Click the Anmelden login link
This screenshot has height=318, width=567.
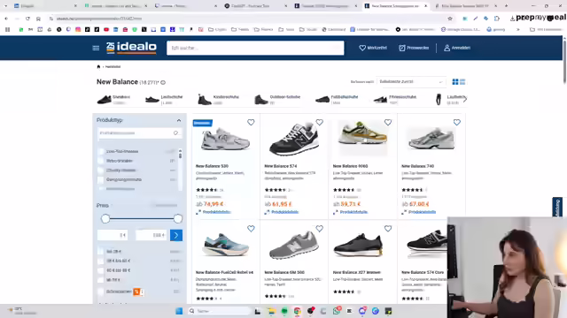click(x=457, y=48)
